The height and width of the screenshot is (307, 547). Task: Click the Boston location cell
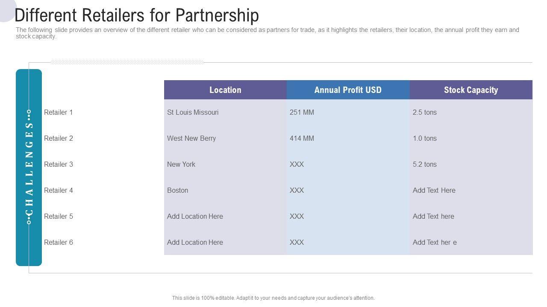[178, 191]
